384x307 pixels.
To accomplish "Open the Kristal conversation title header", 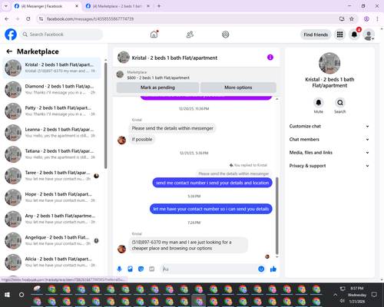I will point(174,58).
